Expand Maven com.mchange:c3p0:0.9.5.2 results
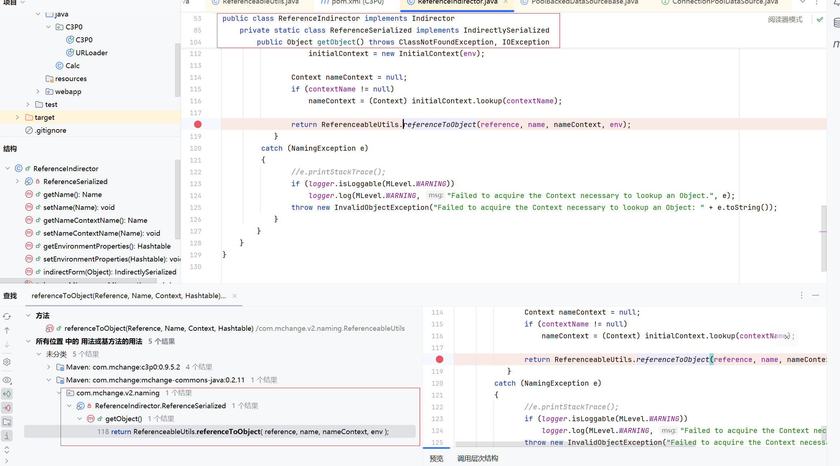840x466 pixels. pos(48,367)
